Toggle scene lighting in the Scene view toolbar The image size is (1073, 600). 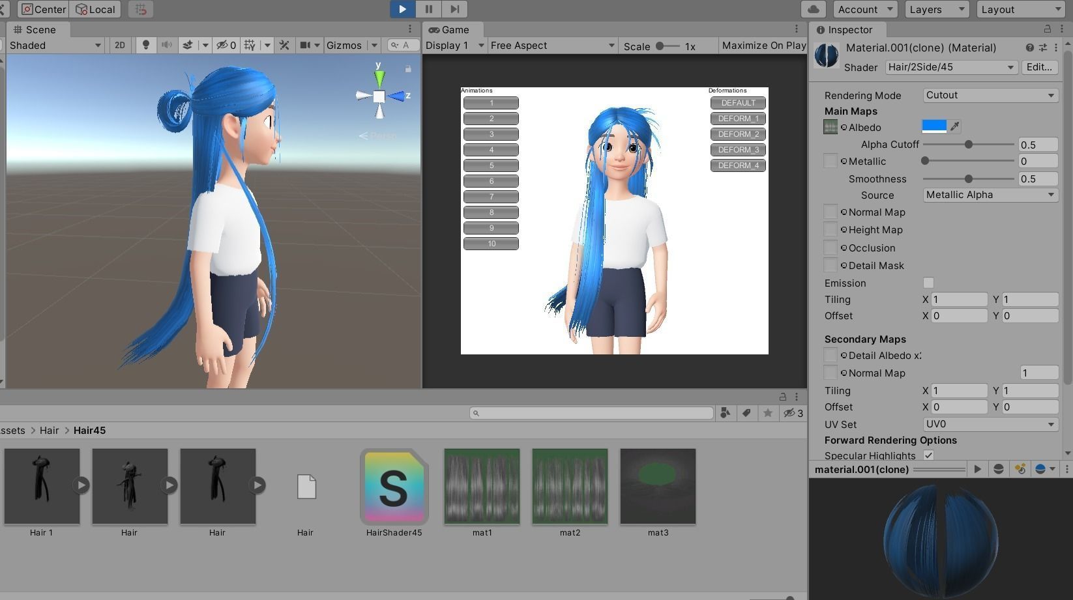[x=146, y=45]
